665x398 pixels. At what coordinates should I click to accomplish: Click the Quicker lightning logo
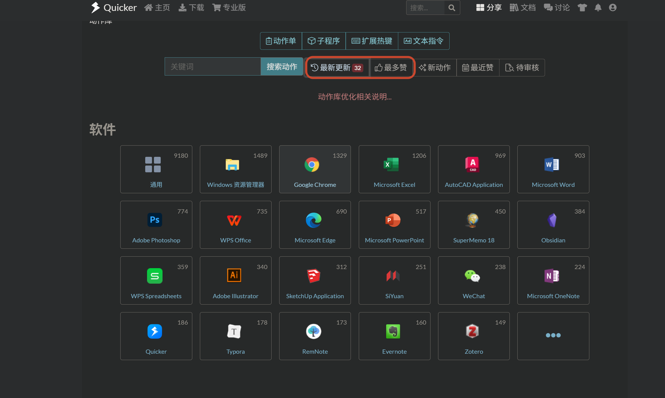(95, 7)
